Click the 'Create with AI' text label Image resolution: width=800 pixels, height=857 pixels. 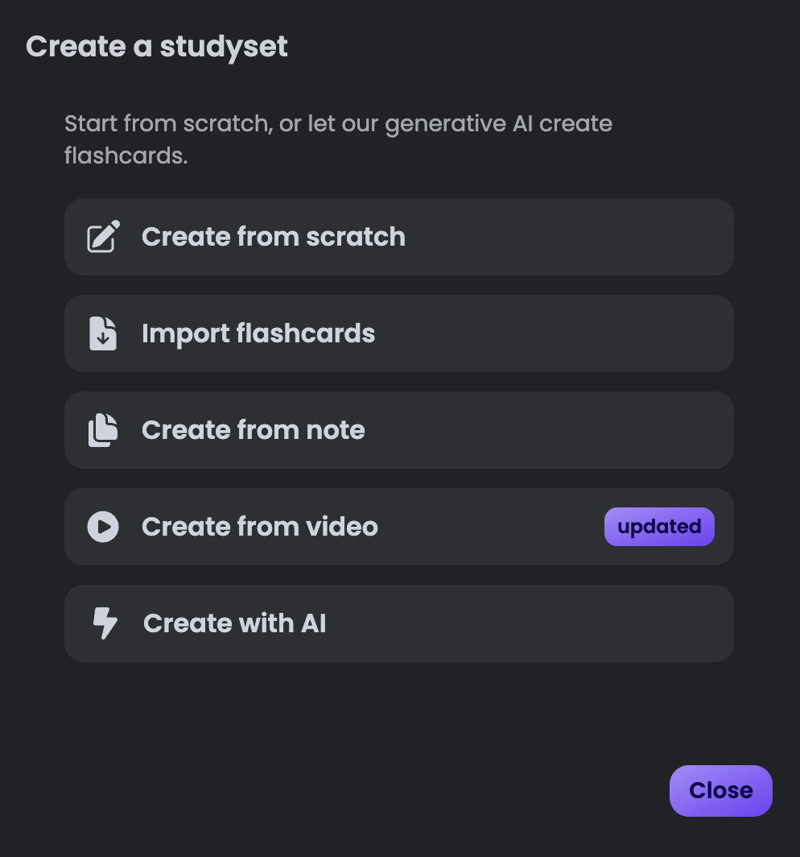(235, 623)
